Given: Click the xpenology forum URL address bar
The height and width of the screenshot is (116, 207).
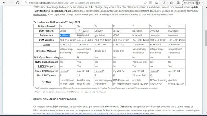Looking at the screenshot, I should (65, 3).
